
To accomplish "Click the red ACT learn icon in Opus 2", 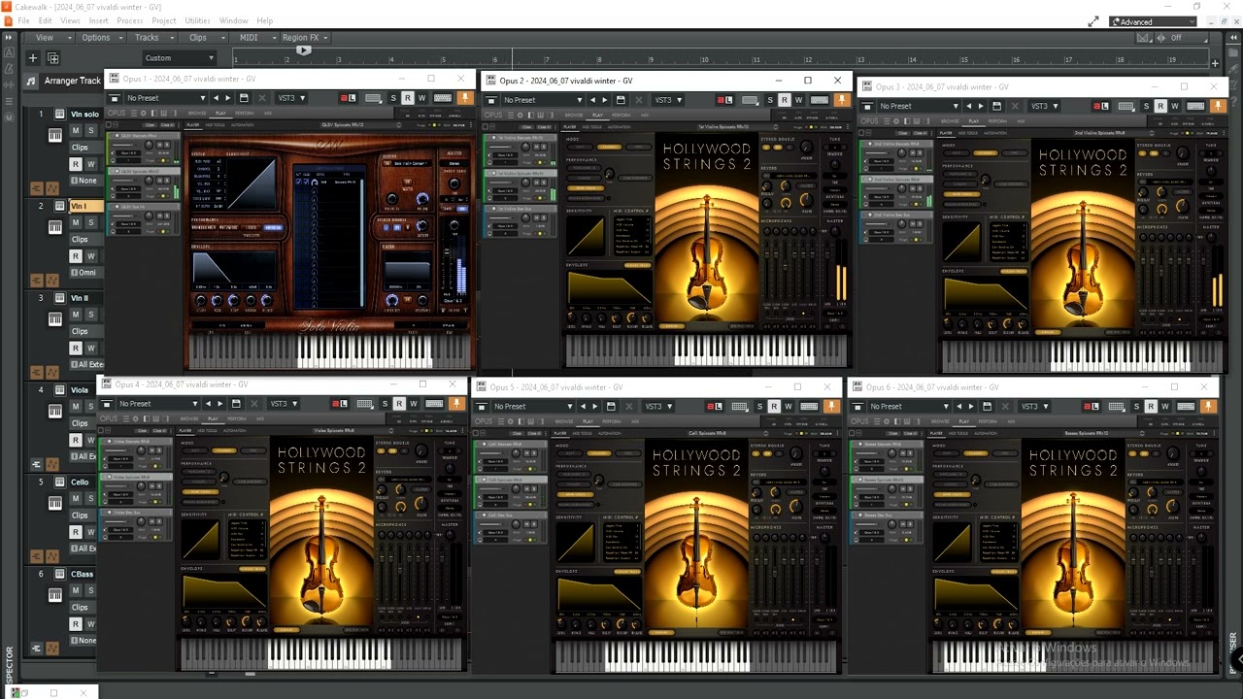I will 724,100.
